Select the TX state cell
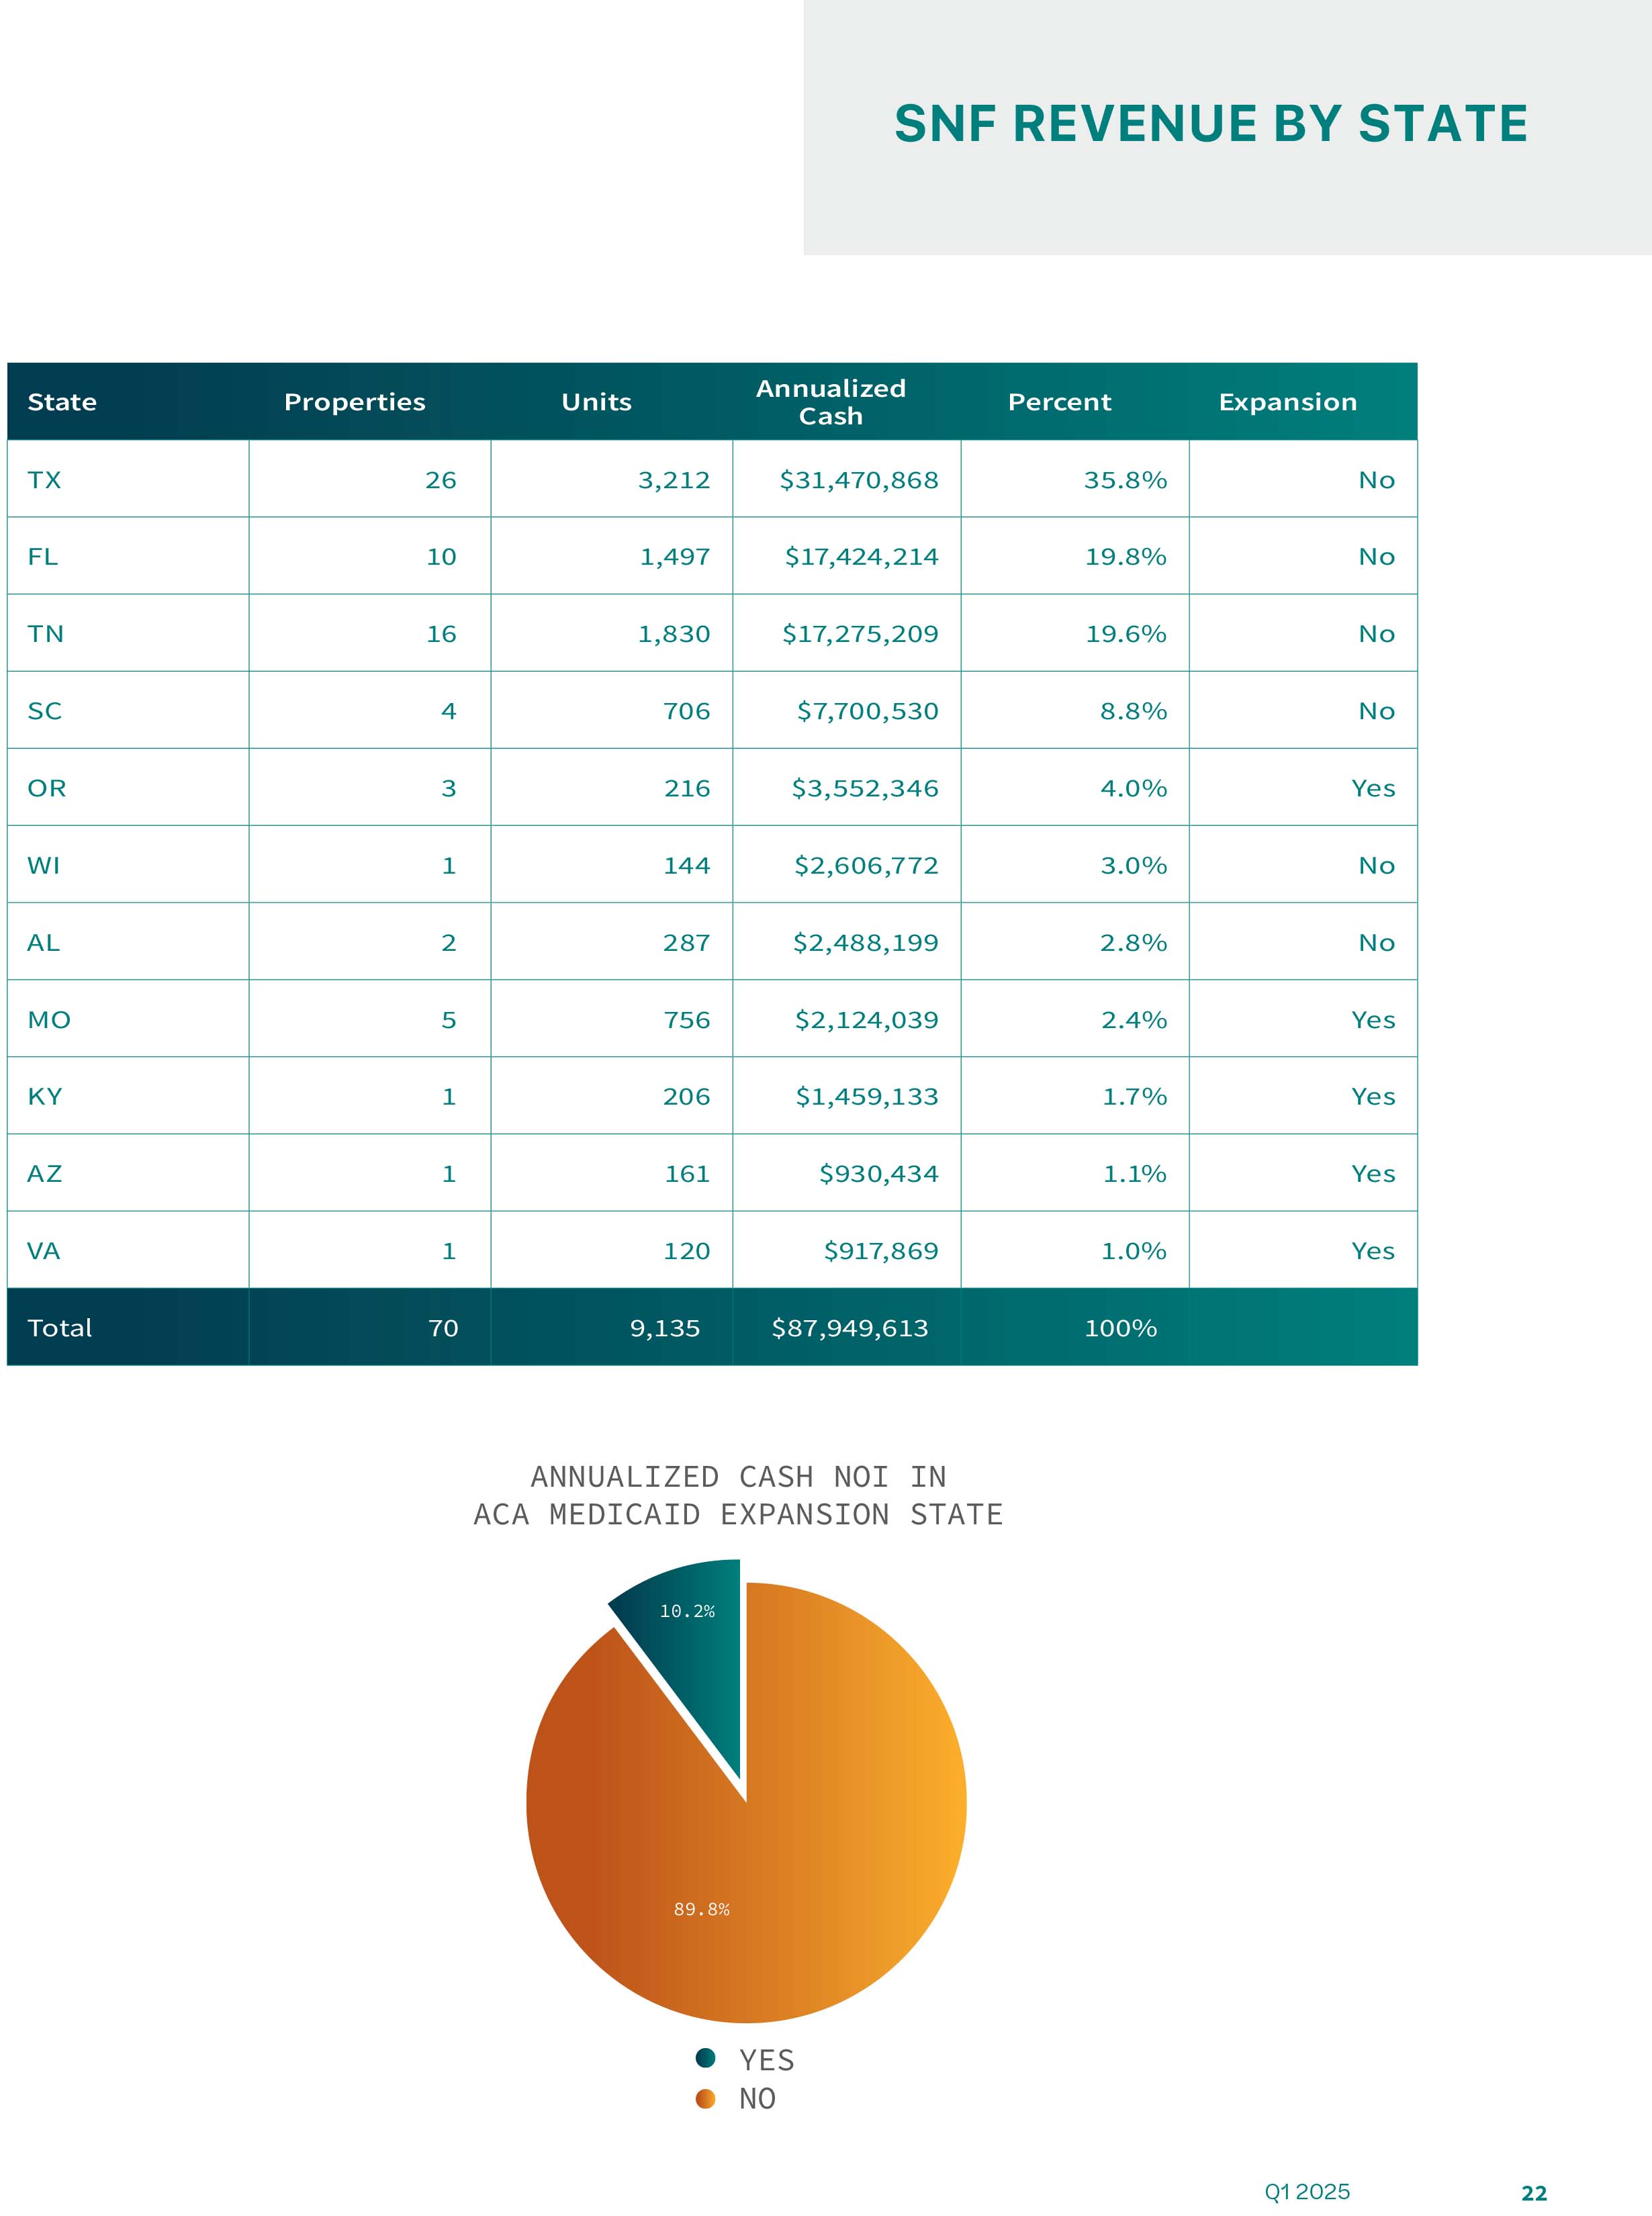Image resolution: width=1652 pixels, height=2216 pixels. [x=45, y=480]
